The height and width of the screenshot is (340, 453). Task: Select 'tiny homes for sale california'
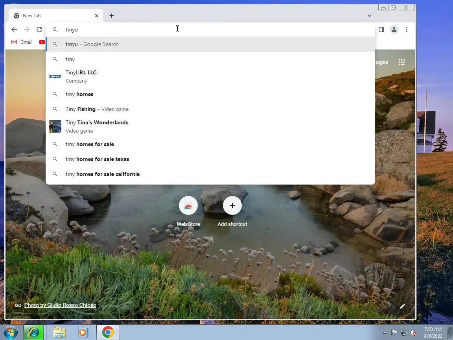(210, 174)
